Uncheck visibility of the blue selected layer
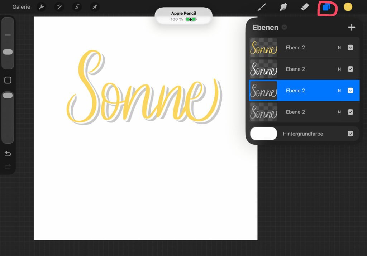Image resolution: width=367 pixels, height=256 pixels. coord(350,91)
